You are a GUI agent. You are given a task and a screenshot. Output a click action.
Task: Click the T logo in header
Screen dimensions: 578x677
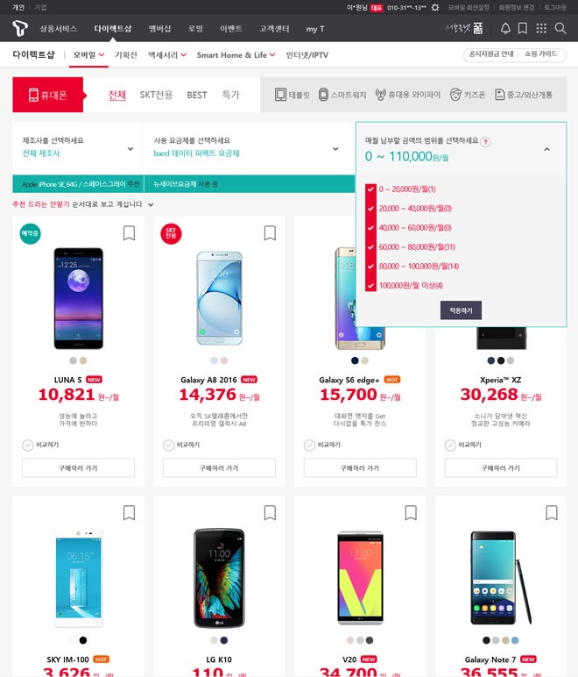[x=20, y=28]
